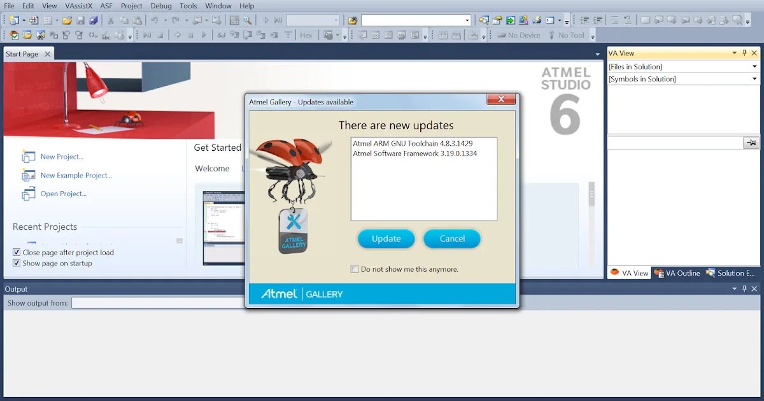
Task: Open the Debug menu
Action: (161, 6)
